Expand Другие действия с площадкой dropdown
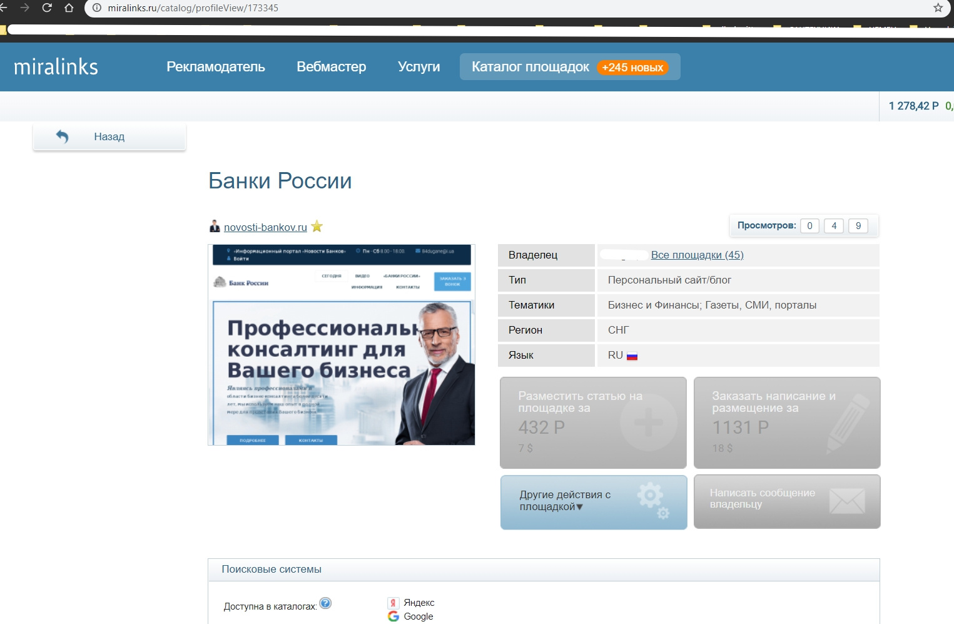The width and height of the screenshot is (954, 624). coord(594,502)
